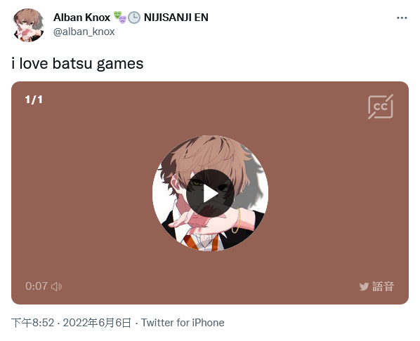This screenshot has height=341, width=420.
Task: Click the NIJISANJI EN name text
Action: tap(176, 18)
